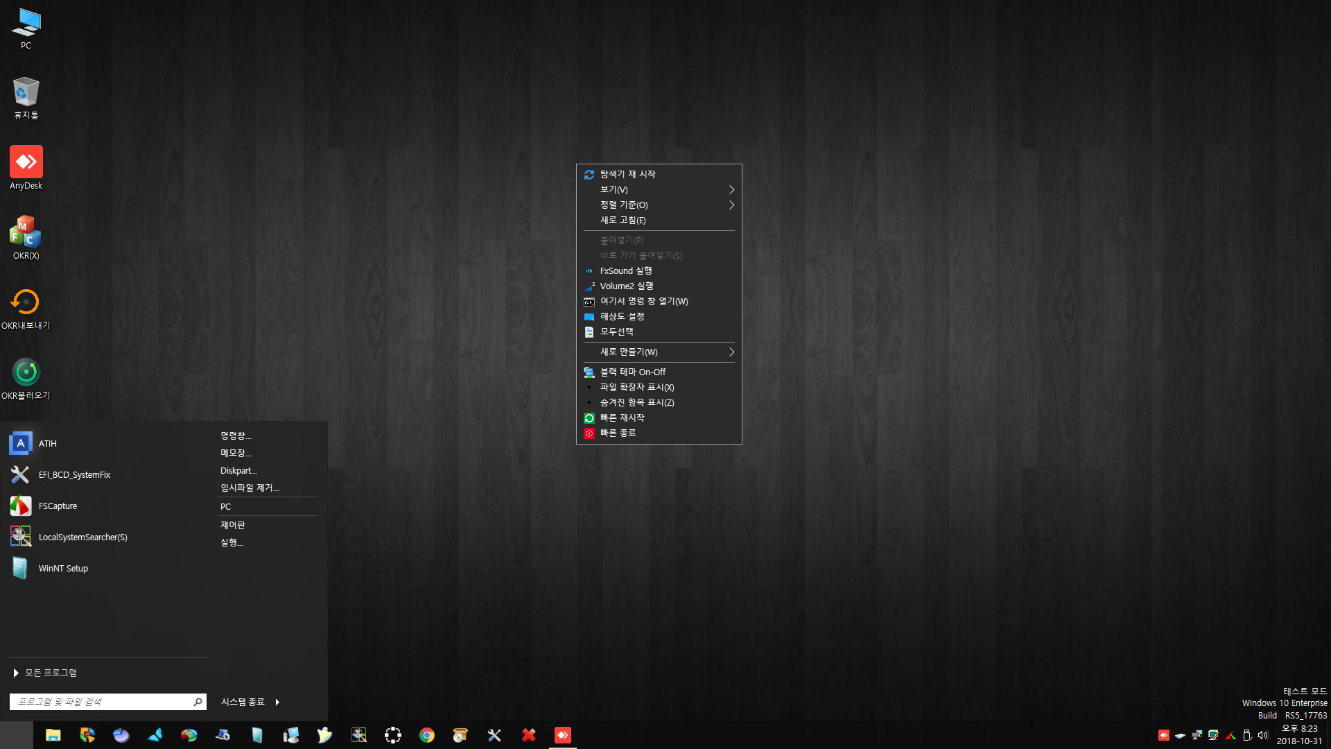Image resolution: width=1331 pixels, height=749 pixels.
Task: Open 해상도 설정 from context menu
Action: click(659, 316)
